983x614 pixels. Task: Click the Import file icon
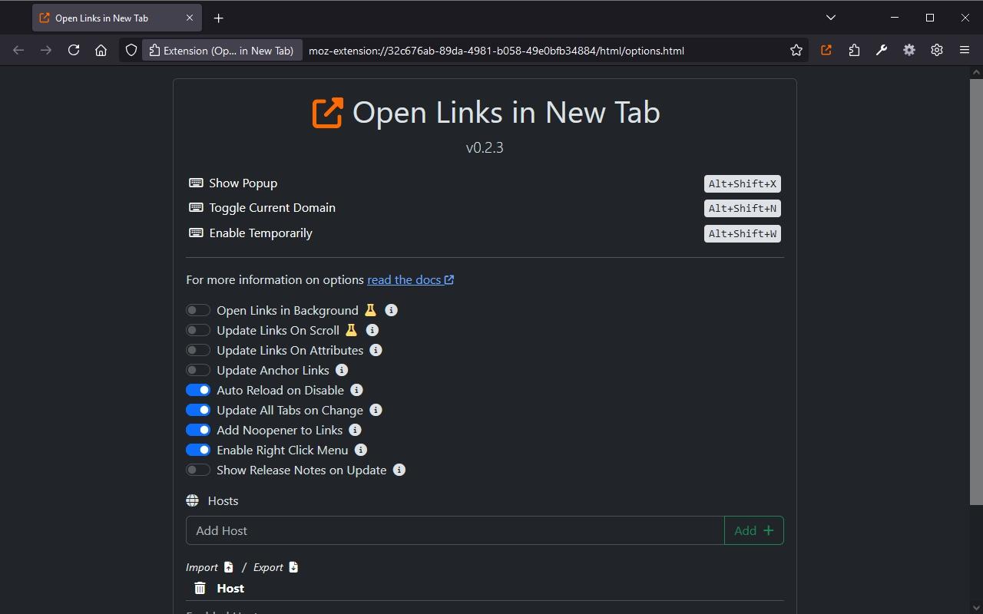pyautogui.click(x=228, y=567)
